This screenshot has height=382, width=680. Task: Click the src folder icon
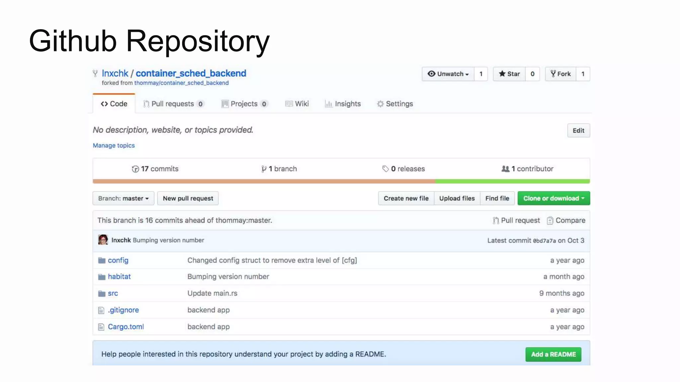point(102,293)
